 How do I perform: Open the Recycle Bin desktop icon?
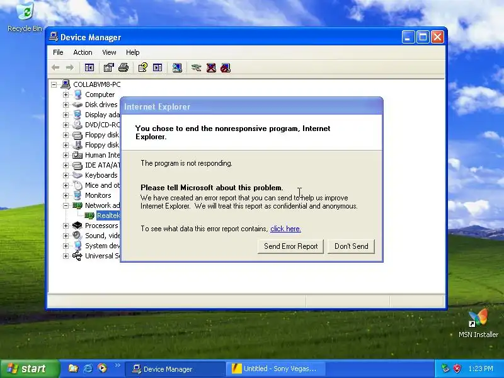click(25, 18)
